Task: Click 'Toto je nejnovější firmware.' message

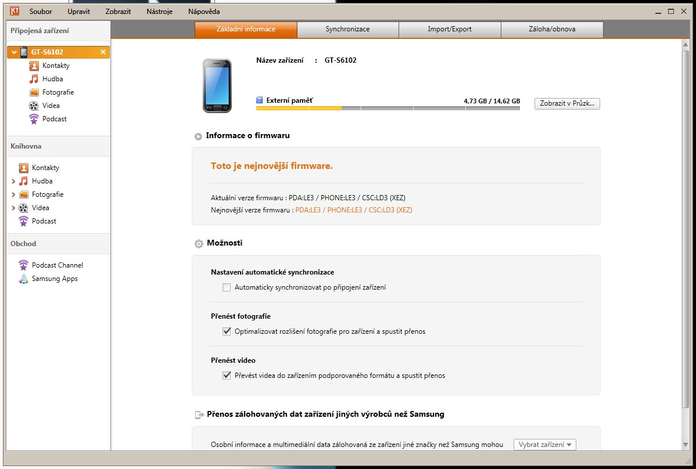Action: click(x=272, y=166)
